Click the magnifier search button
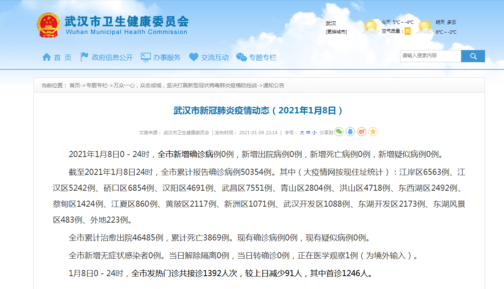The width and height of the screenshot is (504, 289). [x=473, y=56]
